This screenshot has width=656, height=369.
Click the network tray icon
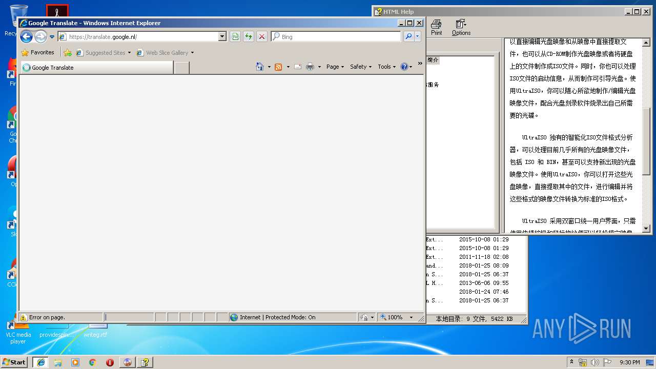583,362
